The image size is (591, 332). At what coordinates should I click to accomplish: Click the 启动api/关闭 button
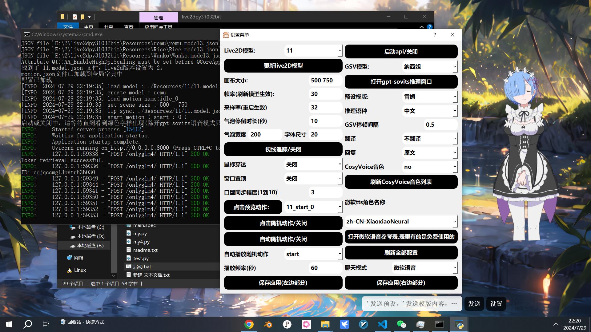pyautogui.click(x=401, y=52)
